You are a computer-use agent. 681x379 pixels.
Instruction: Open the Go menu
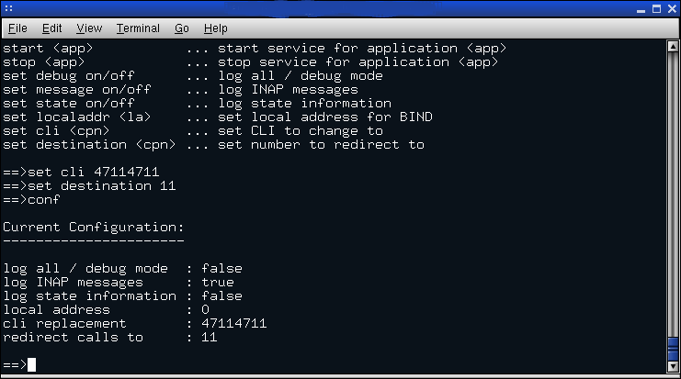coord(181,28)
